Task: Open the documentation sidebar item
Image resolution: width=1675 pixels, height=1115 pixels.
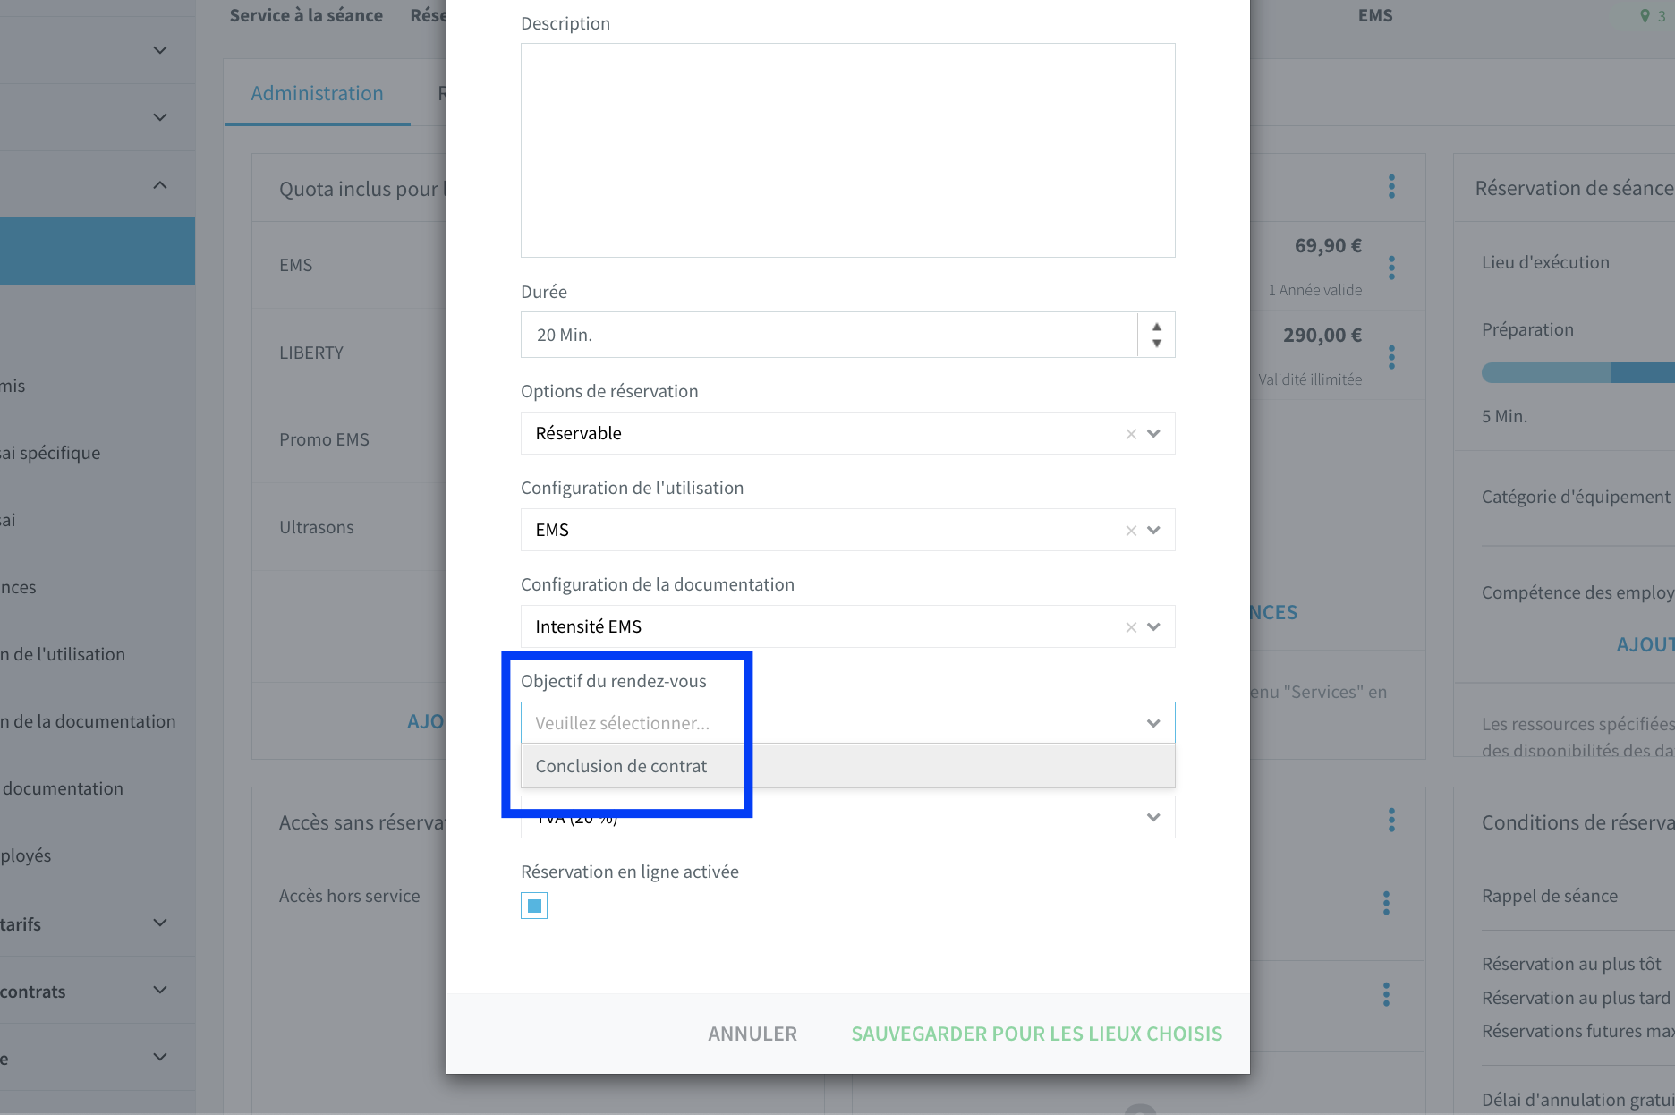Action: pyautogui.click(x=63, y=788)
